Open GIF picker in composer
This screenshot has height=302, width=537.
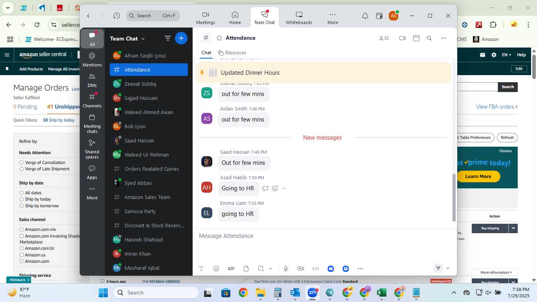pos(231,269)
